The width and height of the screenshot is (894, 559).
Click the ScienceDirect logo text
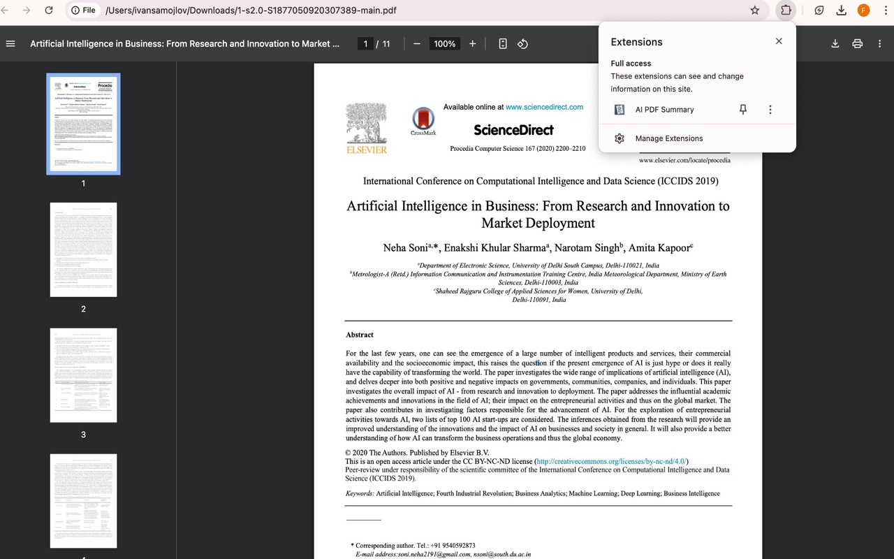point(513,130)
